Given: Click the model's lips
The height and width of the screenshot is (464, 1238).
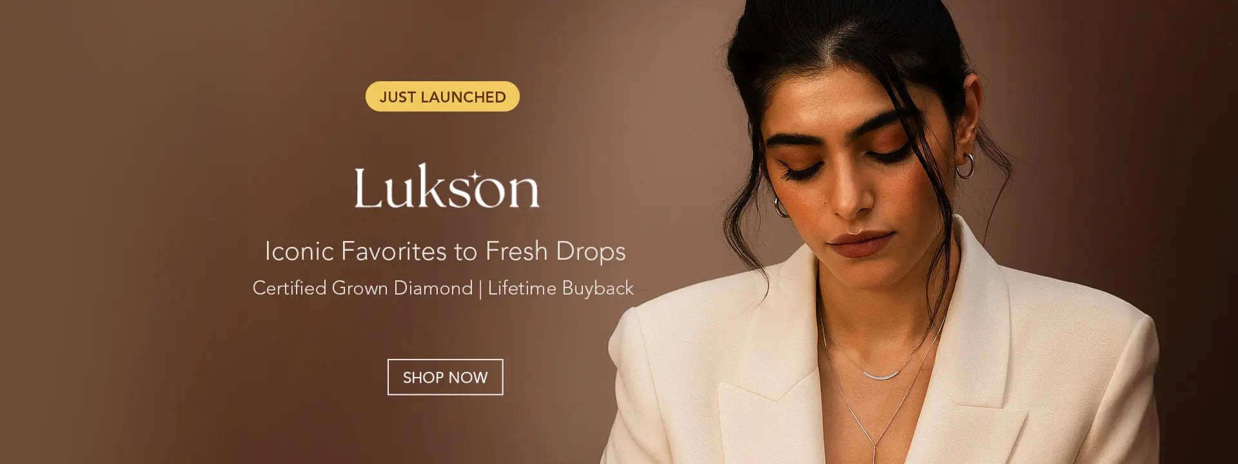Looking at the screenshot, I should [x=860, y=244].
